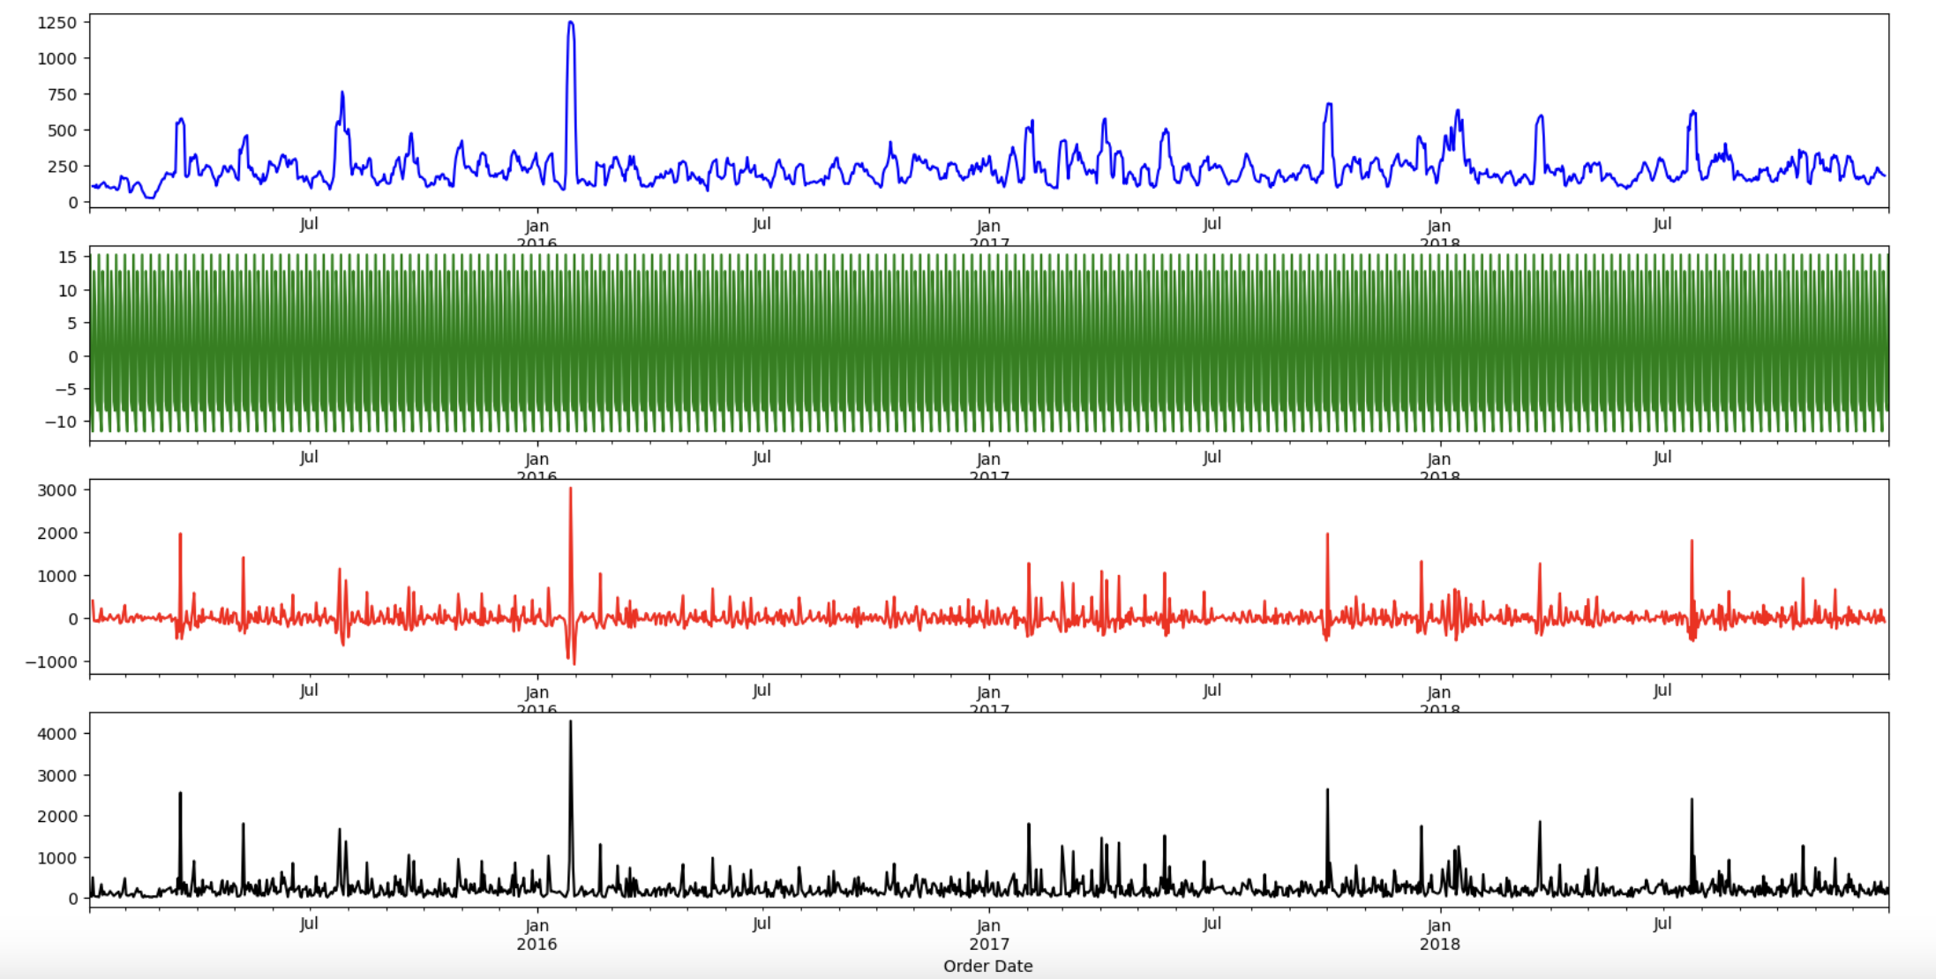The height and width of the screenshot is (979, 1936).
Task: Click the −1000 y-tick on the red plot
Action: click(x=51, y=661)
